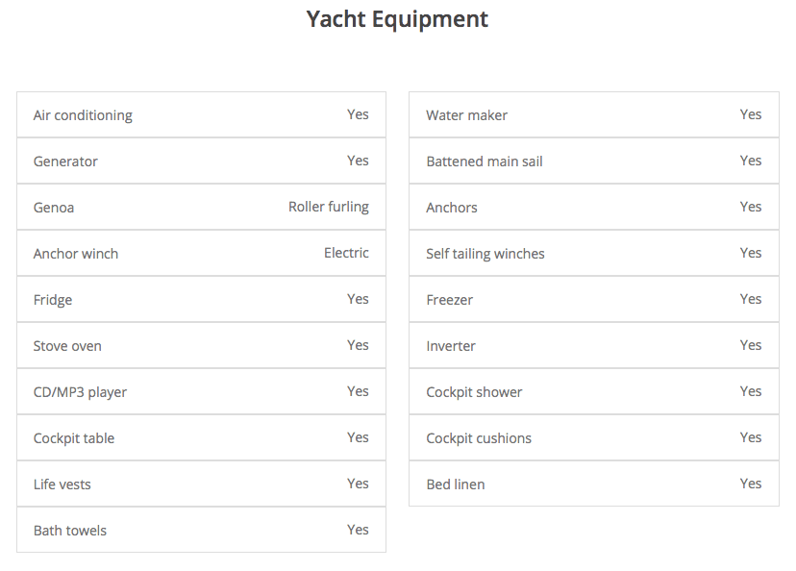
Task: Click the Inverter row label
Action: (451, 346)
